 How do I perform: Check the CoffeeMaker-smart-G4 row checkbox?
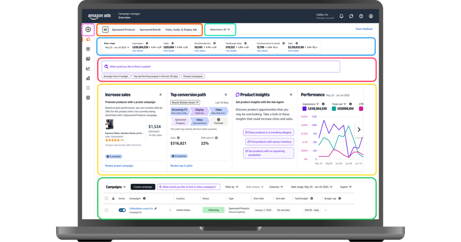(x=106, y=210)
